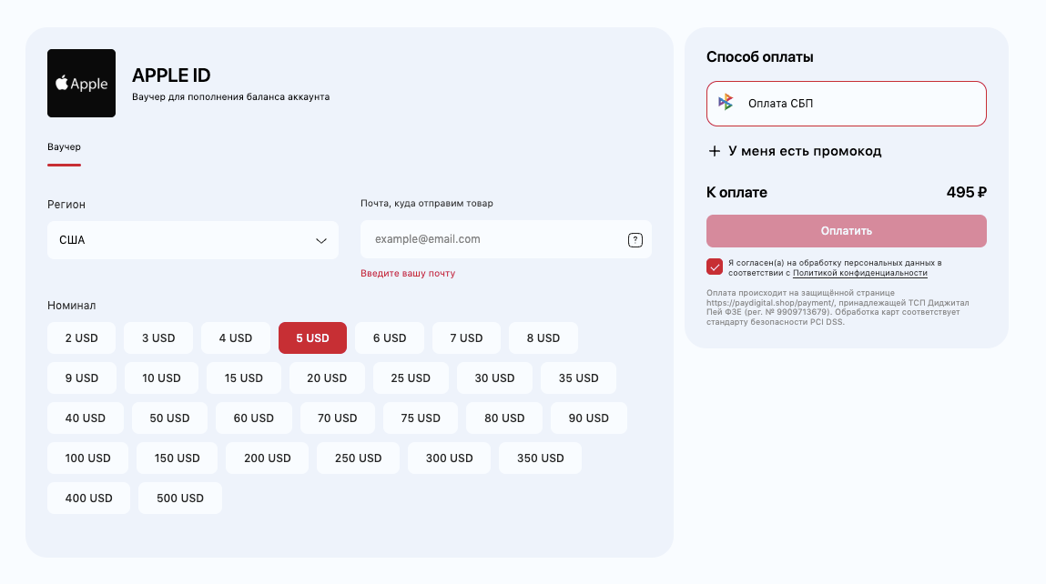Image resolution: width=1046 pixels, height=584 pixels.
Task: Click the Почта, куда отправим товар label
Action: pos(427,204)
